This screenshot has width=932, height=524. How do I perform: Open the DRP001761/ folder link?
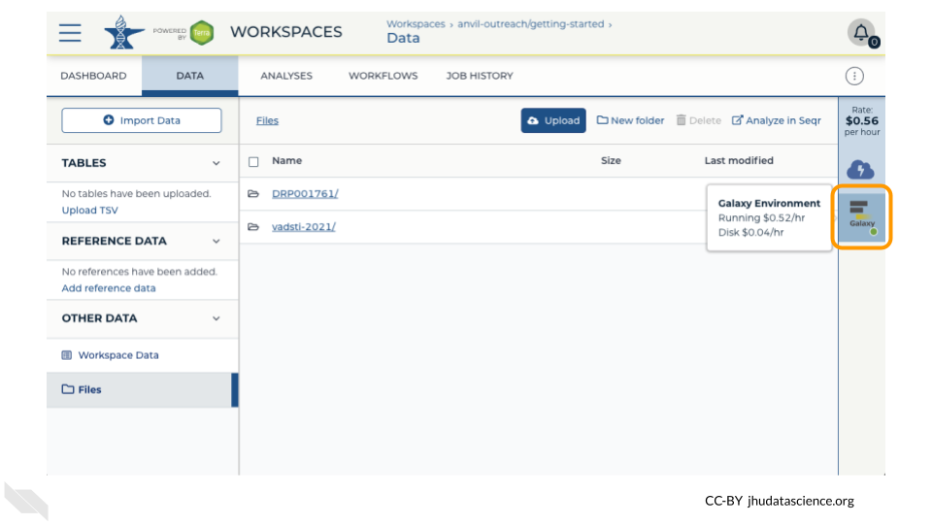tap(305, 194)
